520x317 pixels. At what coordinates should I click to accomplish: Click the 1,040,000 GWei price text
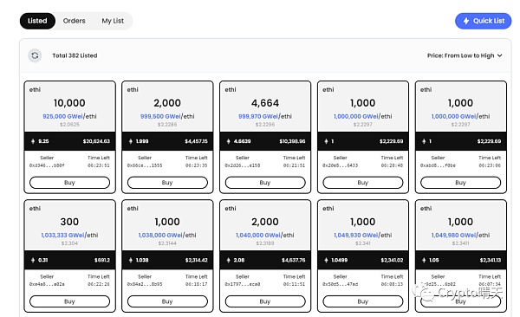coord(258,235)
